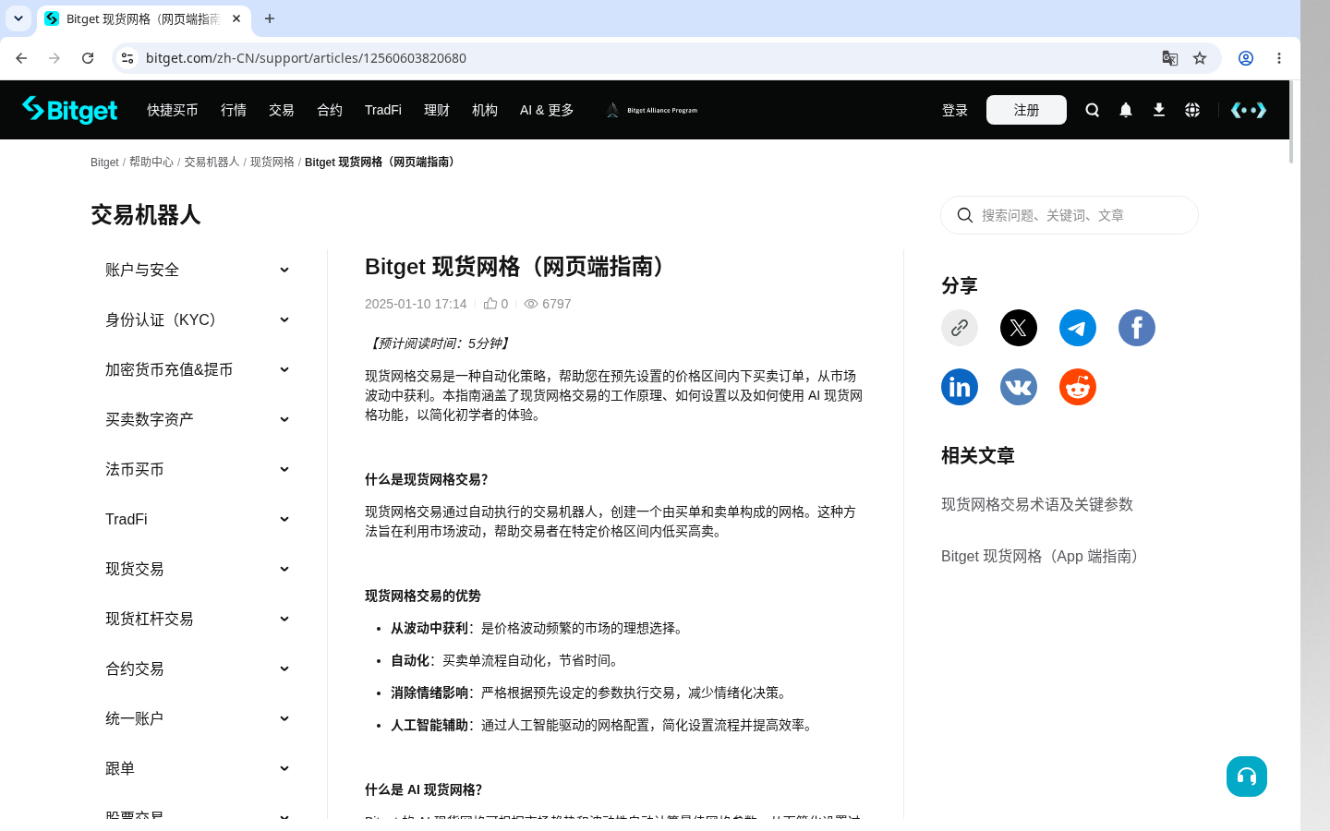Image resolution: width=1330 pixels, height=831 pixels.
Task: Share article on VK
Action: click(x=1019, y=387)
